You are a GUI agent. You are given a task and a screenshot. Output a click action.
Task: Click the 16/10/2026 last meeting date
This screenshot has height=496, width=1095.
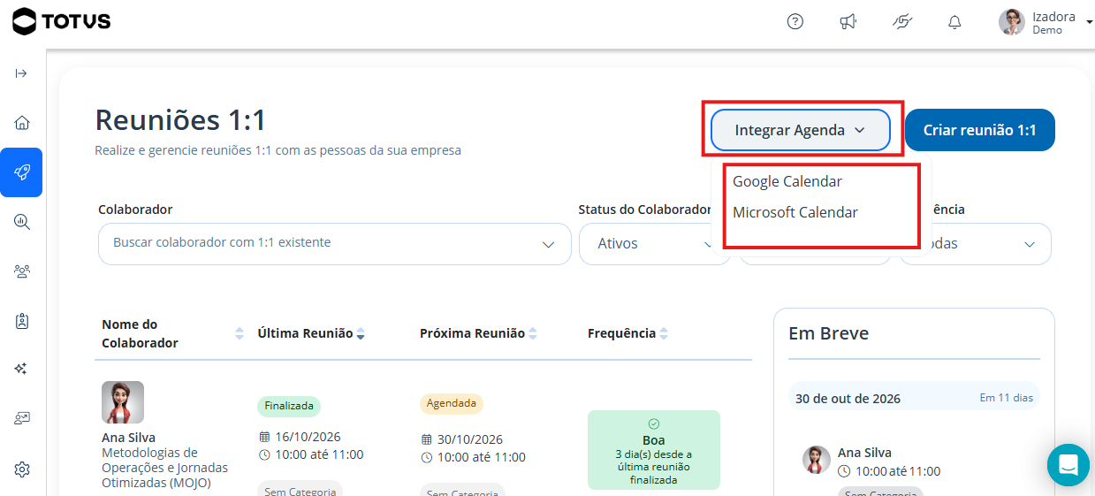click(x=307, y=437)
